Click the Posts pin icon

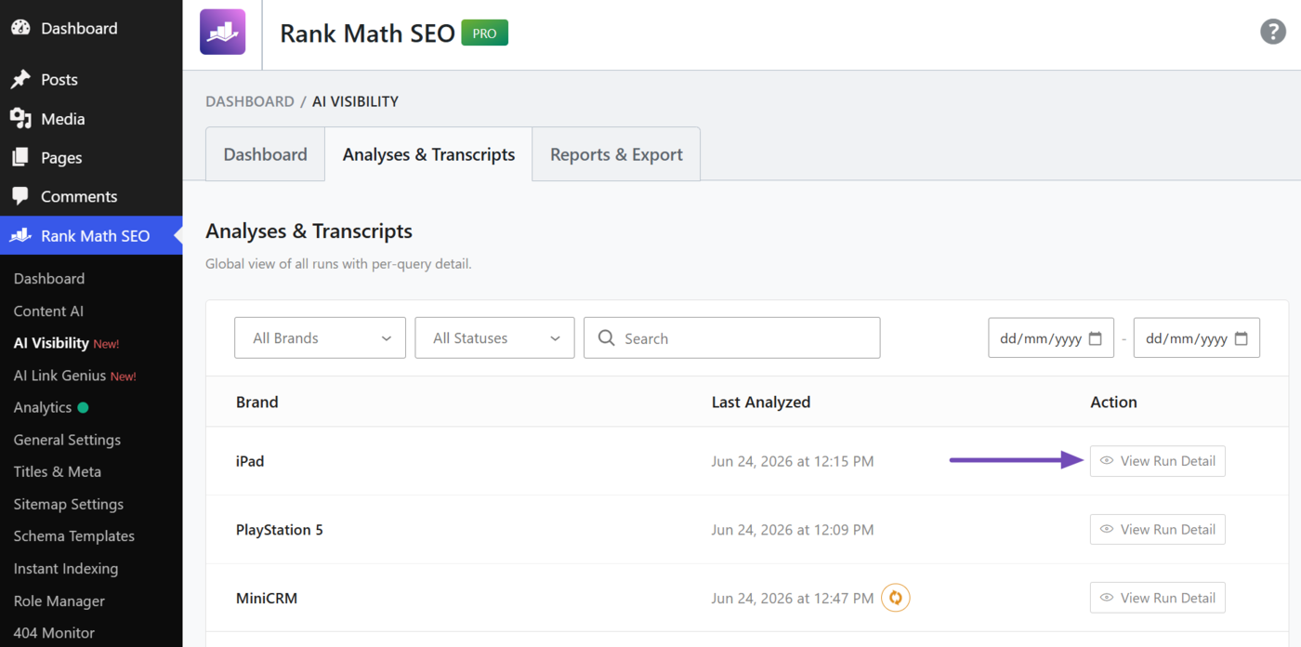pyautogui.click(x=20, y=80)
